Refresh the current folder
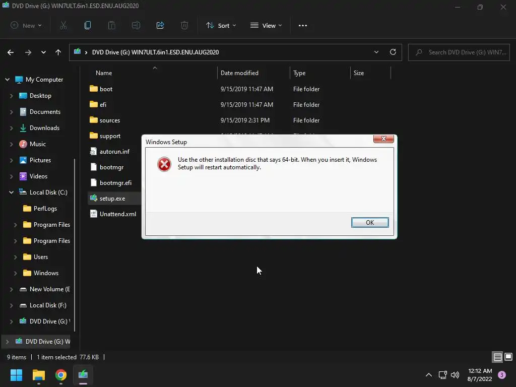Screen dimensions: 516x387 click(393, 52)
